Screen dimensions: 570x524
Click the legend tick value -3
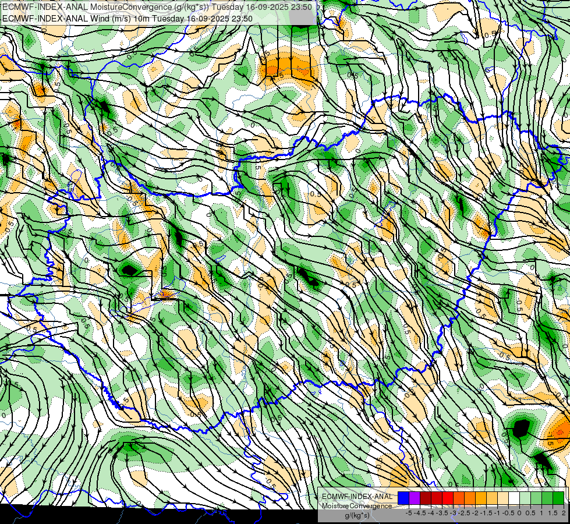[454, 513]
